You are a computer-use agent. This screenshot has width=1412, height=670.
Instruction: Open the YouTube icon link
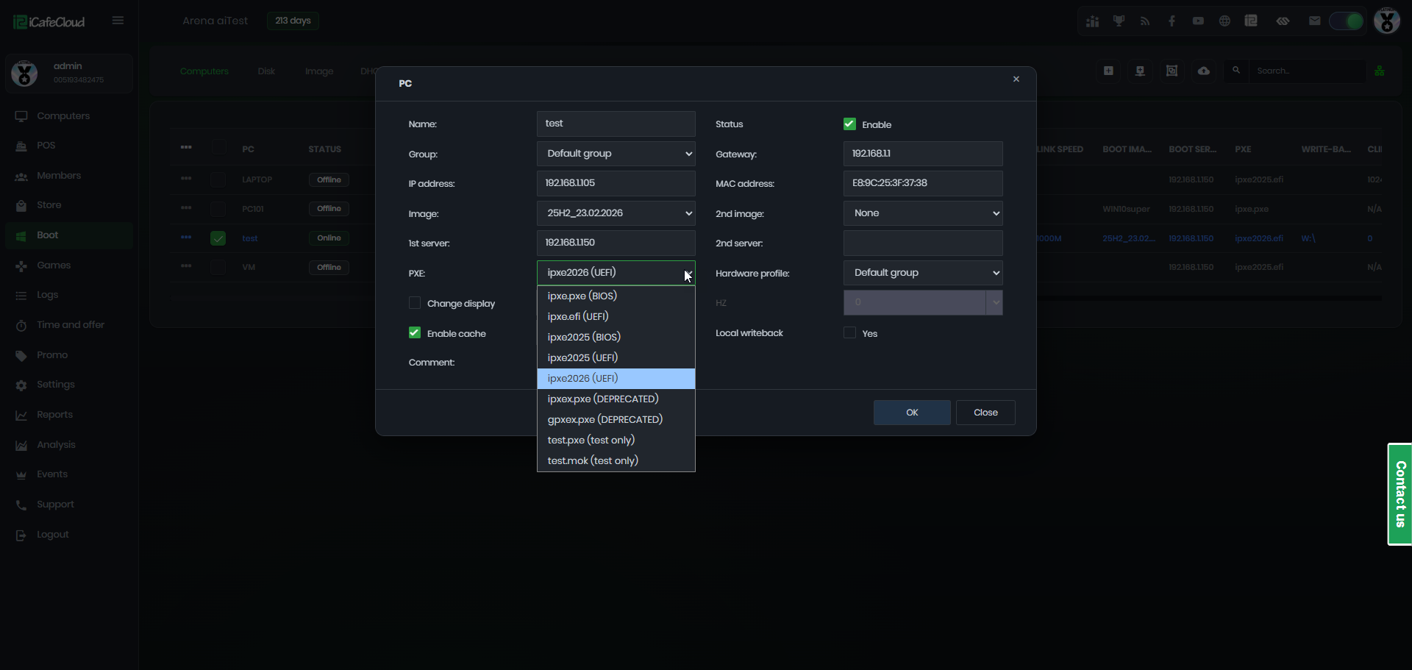click(1198, 21)
